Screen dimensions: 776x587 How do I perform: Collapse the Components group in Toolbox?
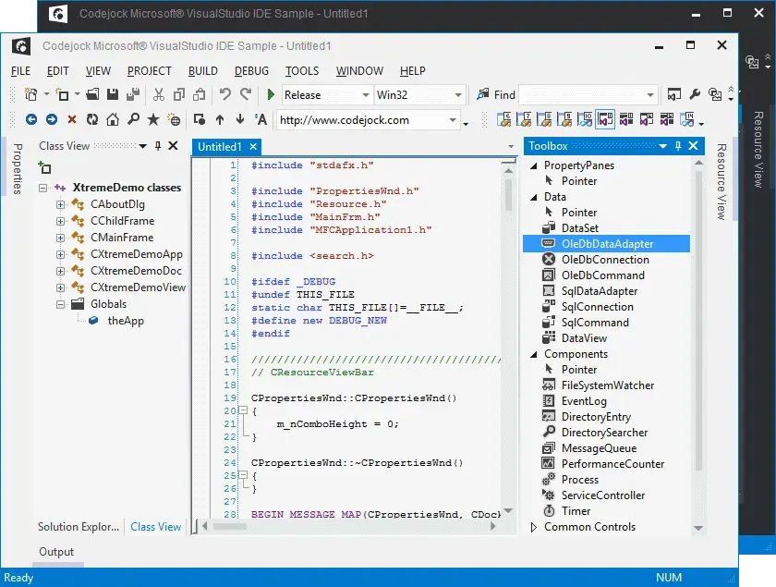[534, 354]
